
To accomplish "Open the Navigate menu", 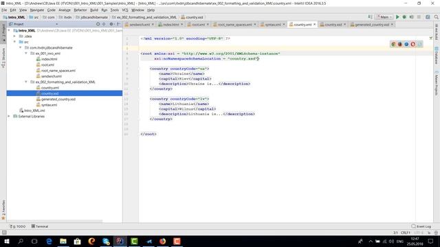I will [36, 10].
